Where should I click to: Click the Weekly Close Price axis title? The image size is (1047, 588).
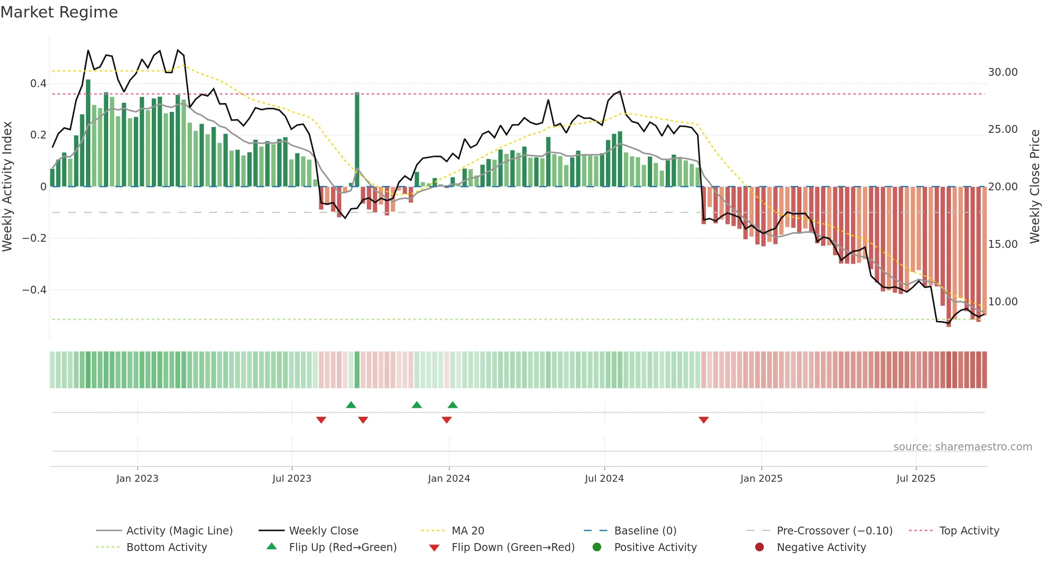pyautogui.click(x=1035, y=186)
